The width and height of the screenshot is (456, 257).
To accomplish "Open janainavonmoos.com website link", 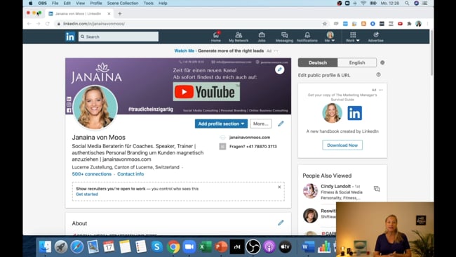I will [x=250, y=138].
